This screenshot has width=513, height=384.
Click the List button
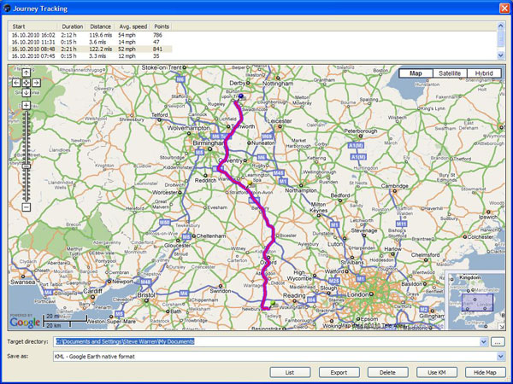[x=290, y=372]
